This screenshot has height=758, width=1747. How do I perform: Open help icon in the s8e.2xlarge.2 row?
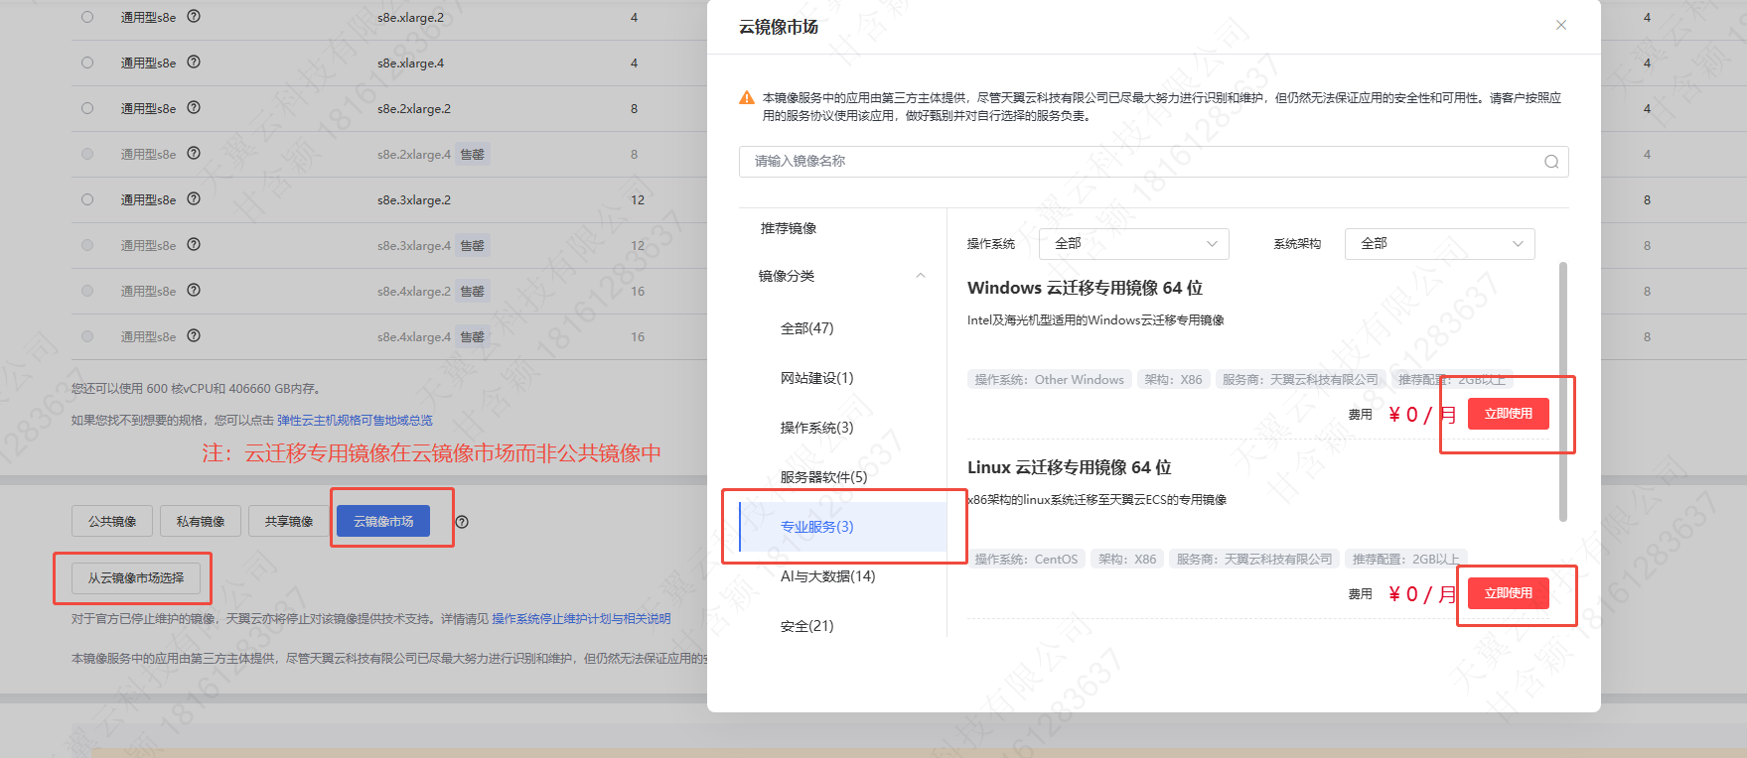point(194,108)
